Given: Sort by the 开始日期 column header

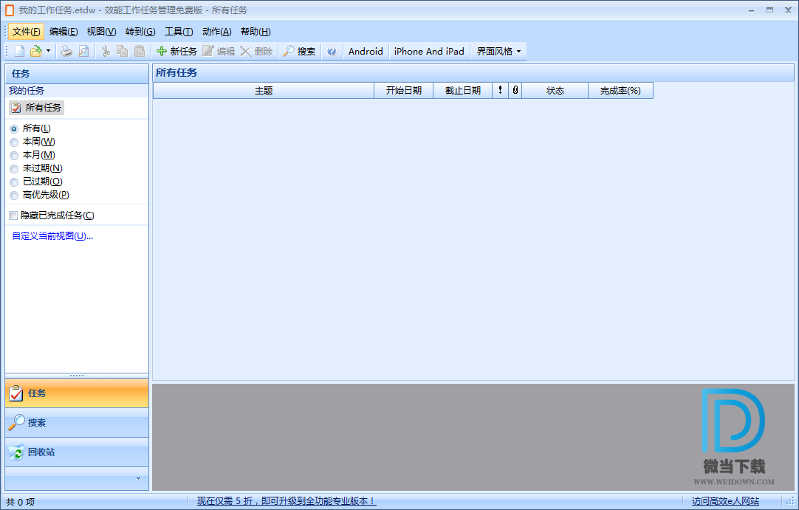Looking at the screenshot, I should click(x=404, y=90).
